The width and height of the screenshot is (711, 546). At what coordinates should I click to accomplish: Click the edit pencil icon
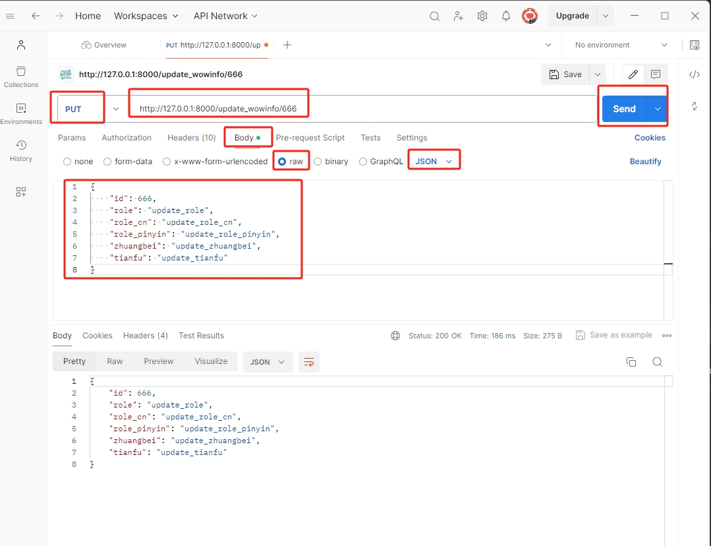pos(633,75)
